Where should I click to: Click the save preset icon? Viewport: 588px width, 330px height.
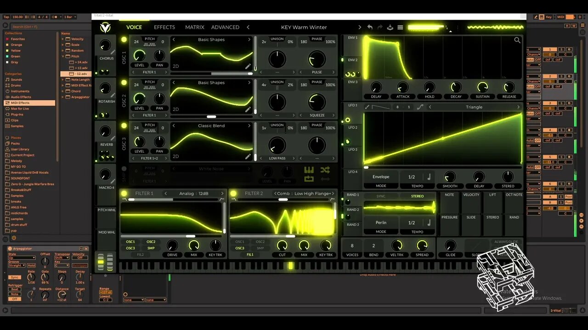point(390,27)
